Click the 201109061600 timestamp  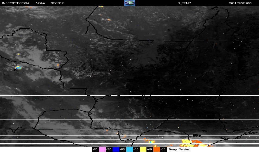[240, 3]
